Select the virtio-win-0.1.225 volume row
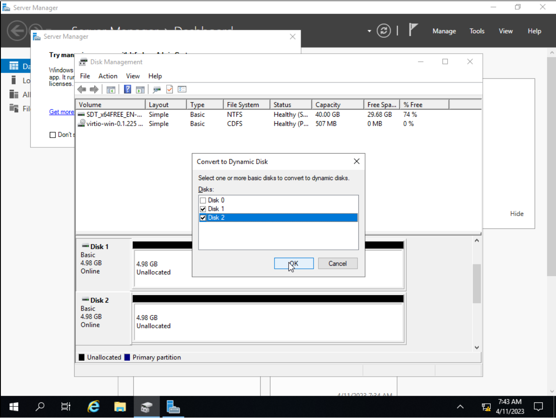The height and width of the screenshot is (418, 556). [278, 124]
